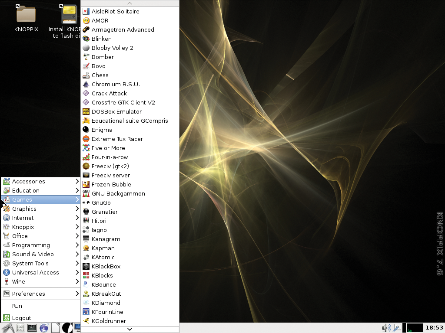Click the network connection tray icon
Screen dimensions: 445x333
(x=397, y=328)
